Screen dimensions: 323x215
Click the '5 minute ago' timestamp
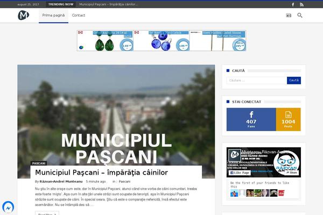(96, 182)
